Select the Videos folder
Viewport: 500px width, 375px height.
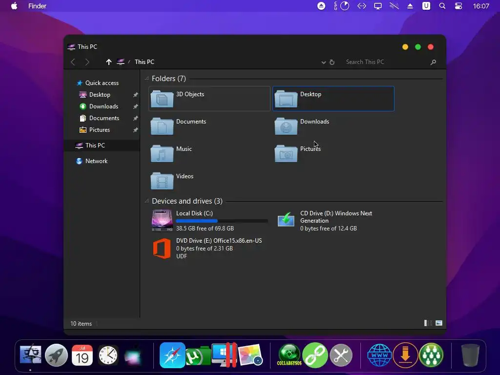click(209, 181)
